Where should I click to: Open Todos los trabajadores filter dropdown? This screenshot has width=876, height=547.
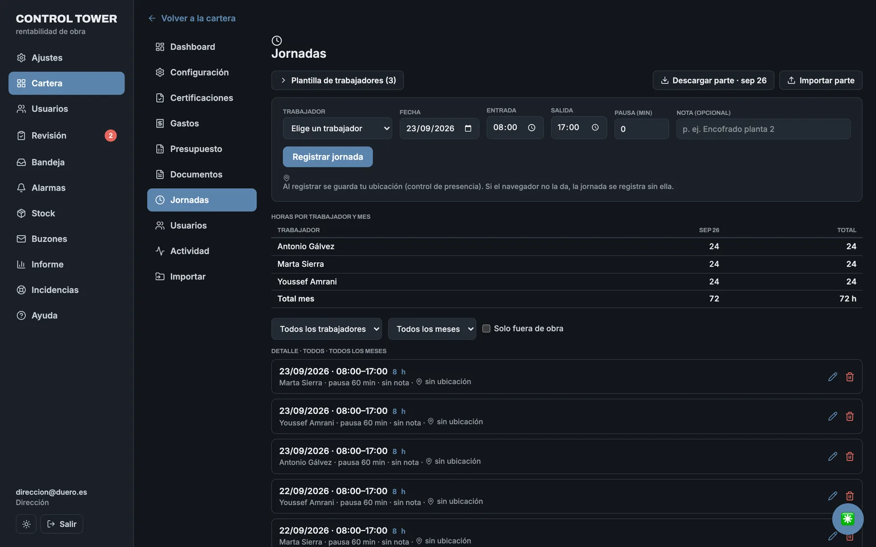click(327, 329)
